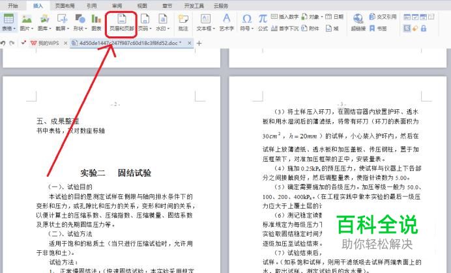Image resolution: width=451 pixels, height=273 pixels.
Task: Undo the last action
Action: (x=3, y=43)
